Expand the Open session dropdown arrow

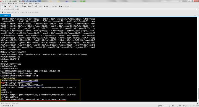7,6
